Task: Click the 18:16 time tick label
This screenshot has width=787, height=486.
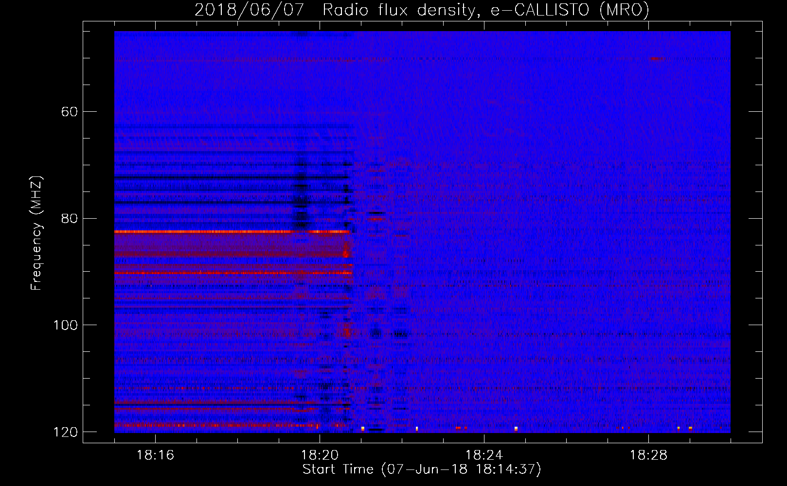Action: (155, 455)
